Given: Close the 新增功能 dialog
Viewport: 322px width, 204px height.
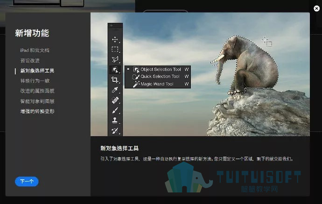Looking at the screenshot, I should click(x=316, y=8).
